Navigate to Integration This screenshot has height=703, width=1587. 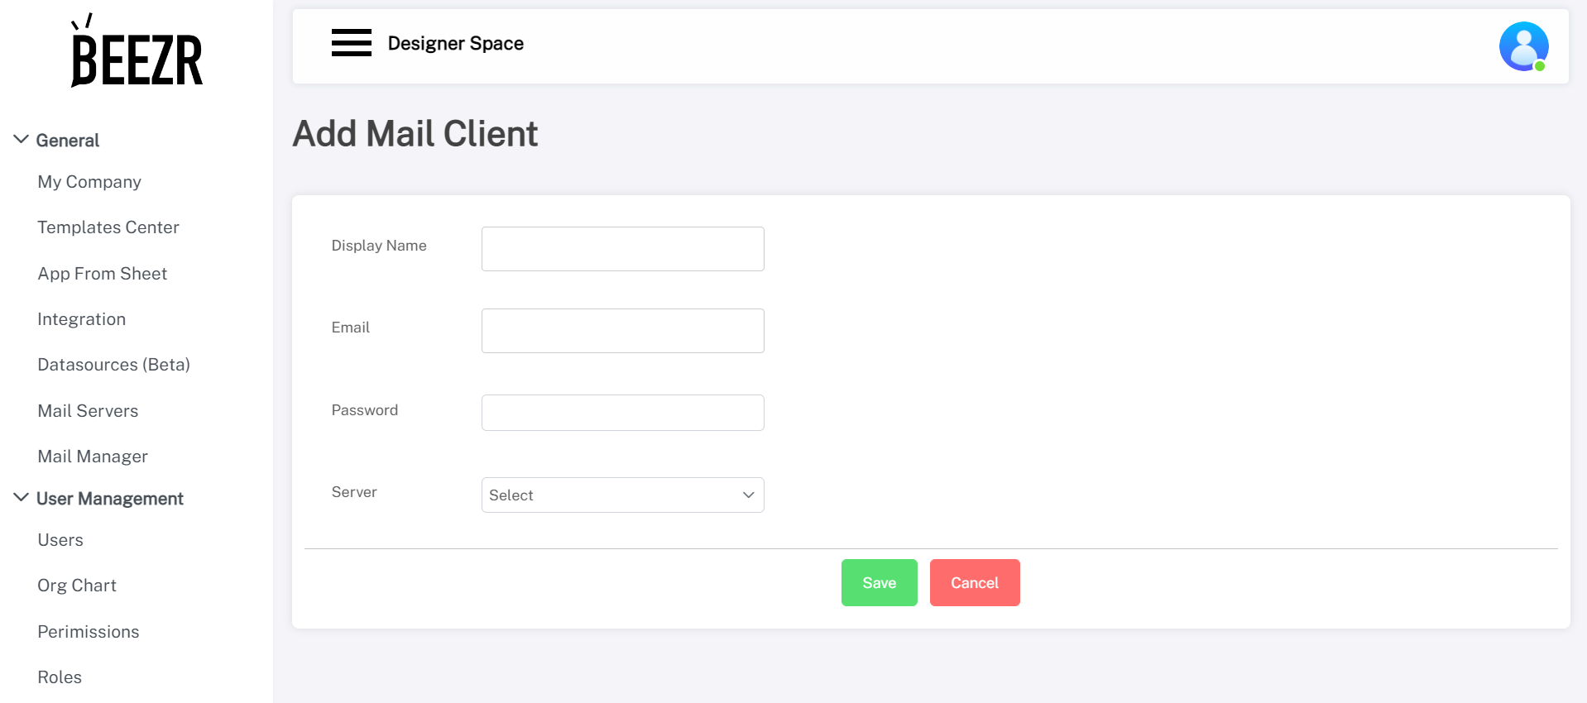coord(82,319)
